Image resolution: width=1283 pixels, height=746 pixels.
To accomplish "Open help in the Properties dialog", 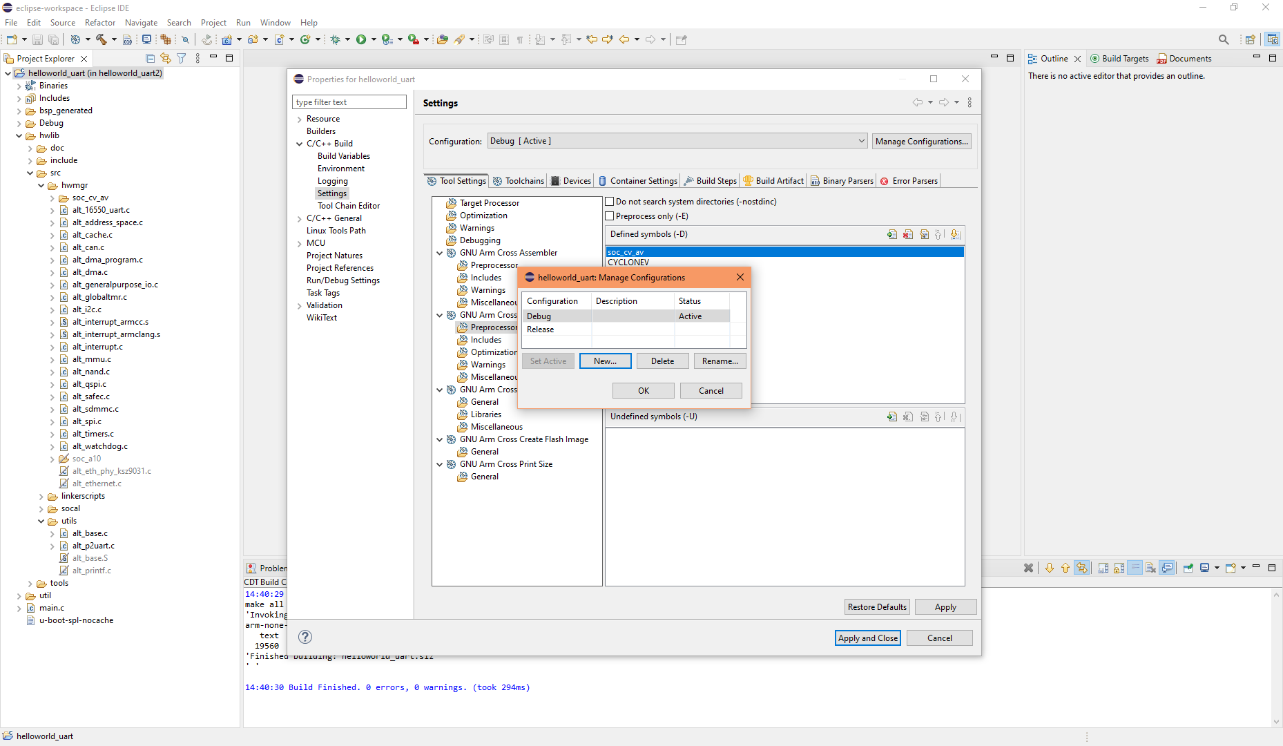I will [x=305, y=636].
